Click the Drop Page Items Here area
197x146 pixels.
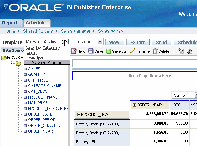135,76
